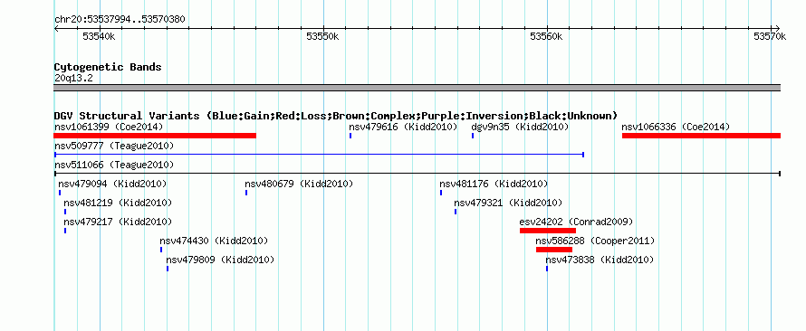
Task: Click the blue marker under nsv481219
Action: click(65, 212)
